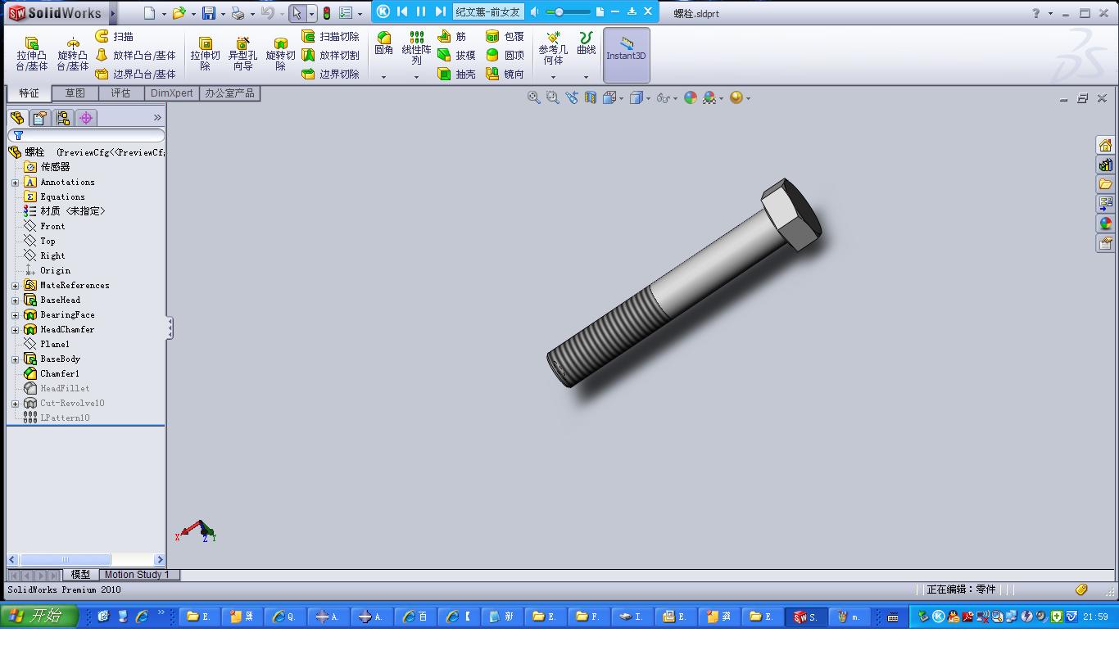Toggle the Section View icon
The height and width of the screenshot is (655, 1119).
tap(591, 97)
